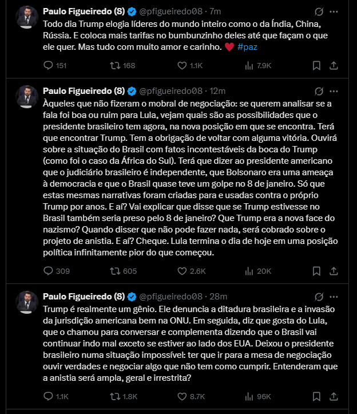This screenshot has height=414, width=357.
Task: View analytics for tweet with 20K views
Action: (x=248, y=271)
